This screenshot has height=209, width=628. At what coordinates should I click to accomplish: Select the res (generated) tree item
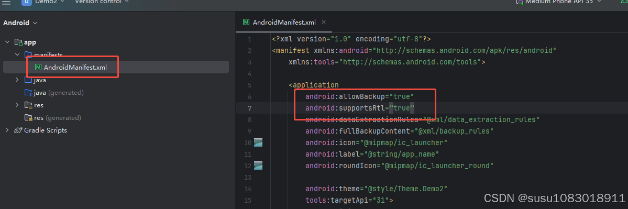pos(58,118)
